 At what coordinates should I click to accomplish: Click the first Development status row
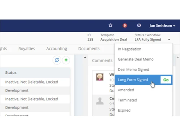(35, 90)
